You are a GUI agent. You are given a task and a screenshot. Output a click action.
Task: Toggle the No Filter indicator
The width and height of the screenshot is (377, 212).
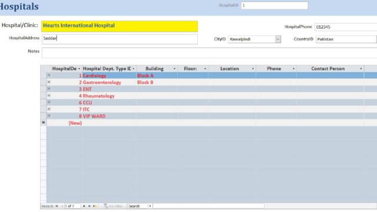[113, 206]
